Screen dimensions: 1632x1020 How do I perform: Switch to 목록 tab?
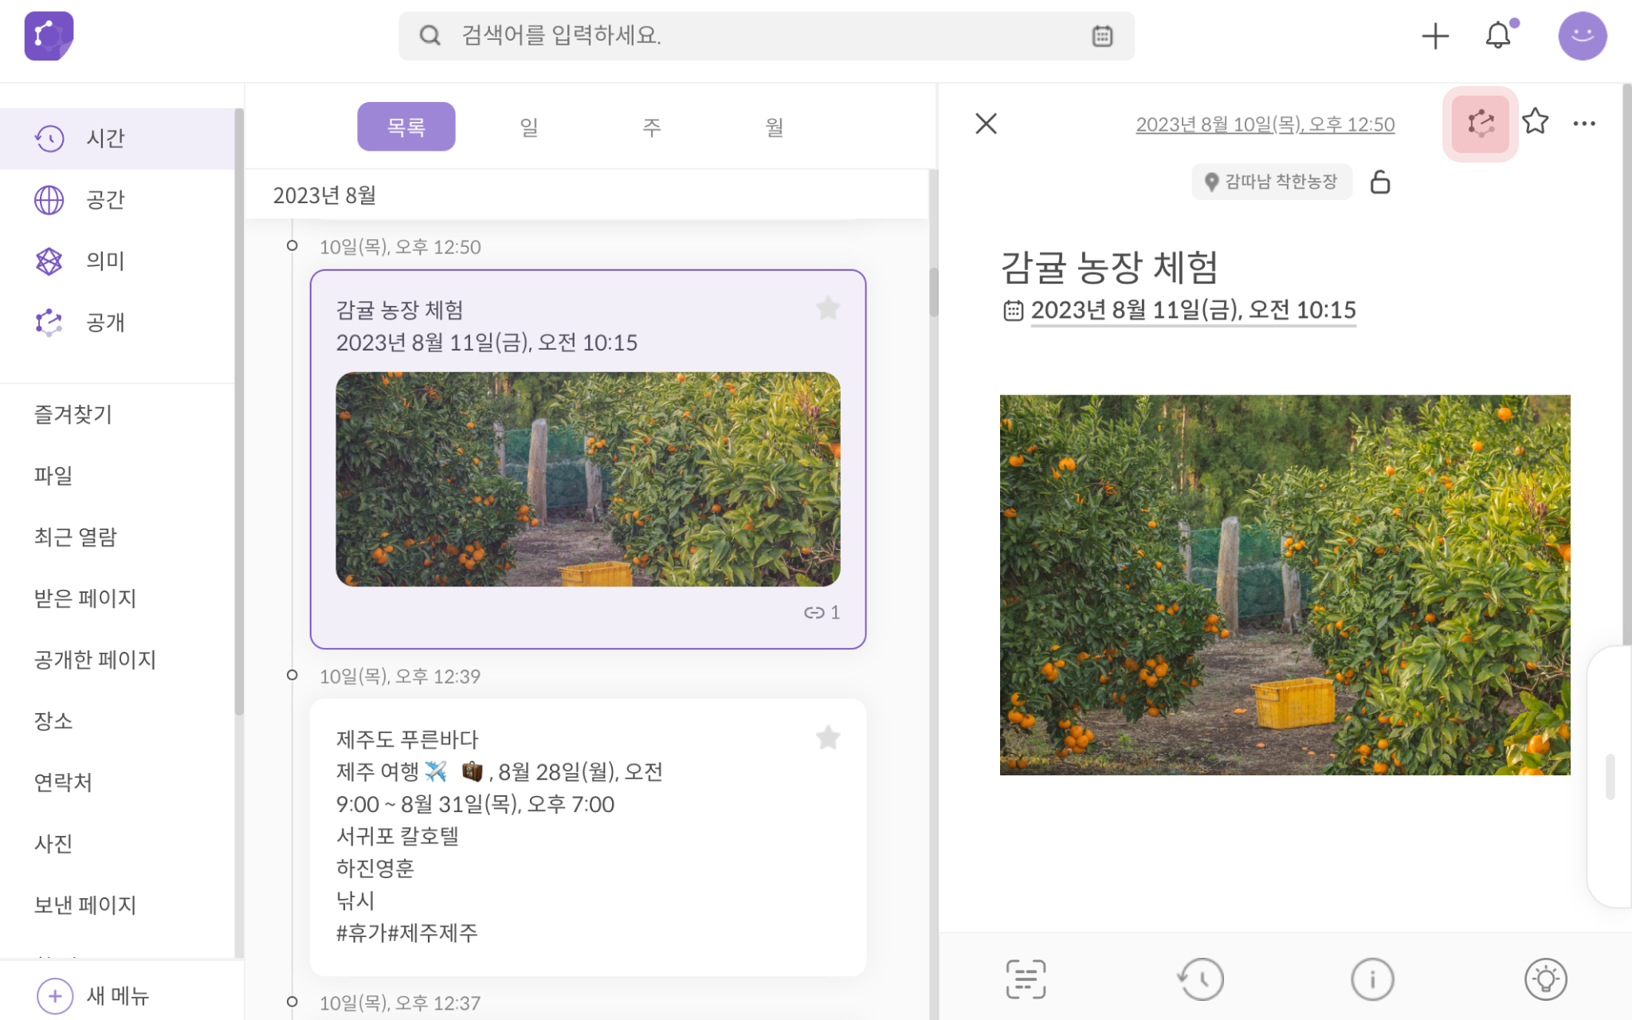point(406,127)
